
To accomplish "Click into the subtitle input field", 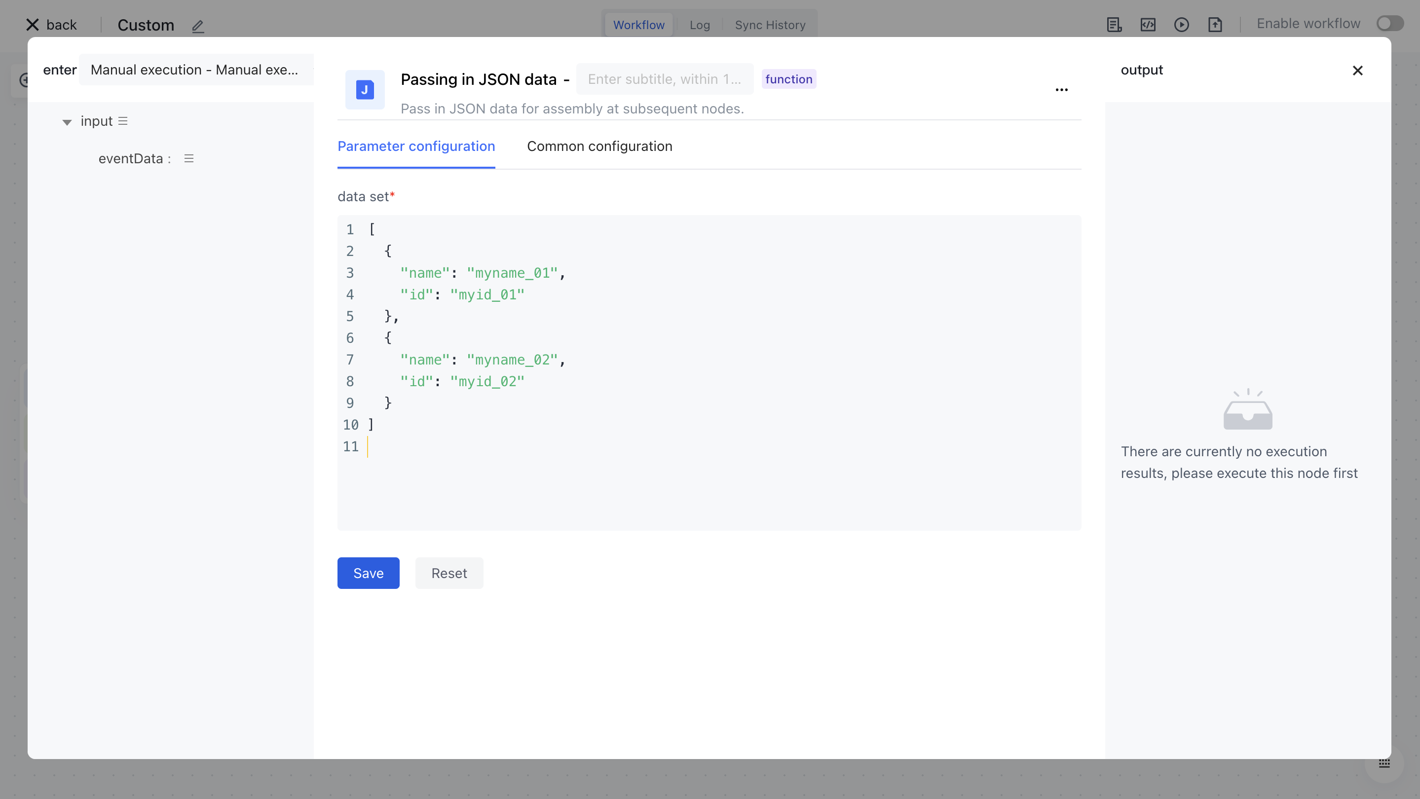I will tap(664, 79).
